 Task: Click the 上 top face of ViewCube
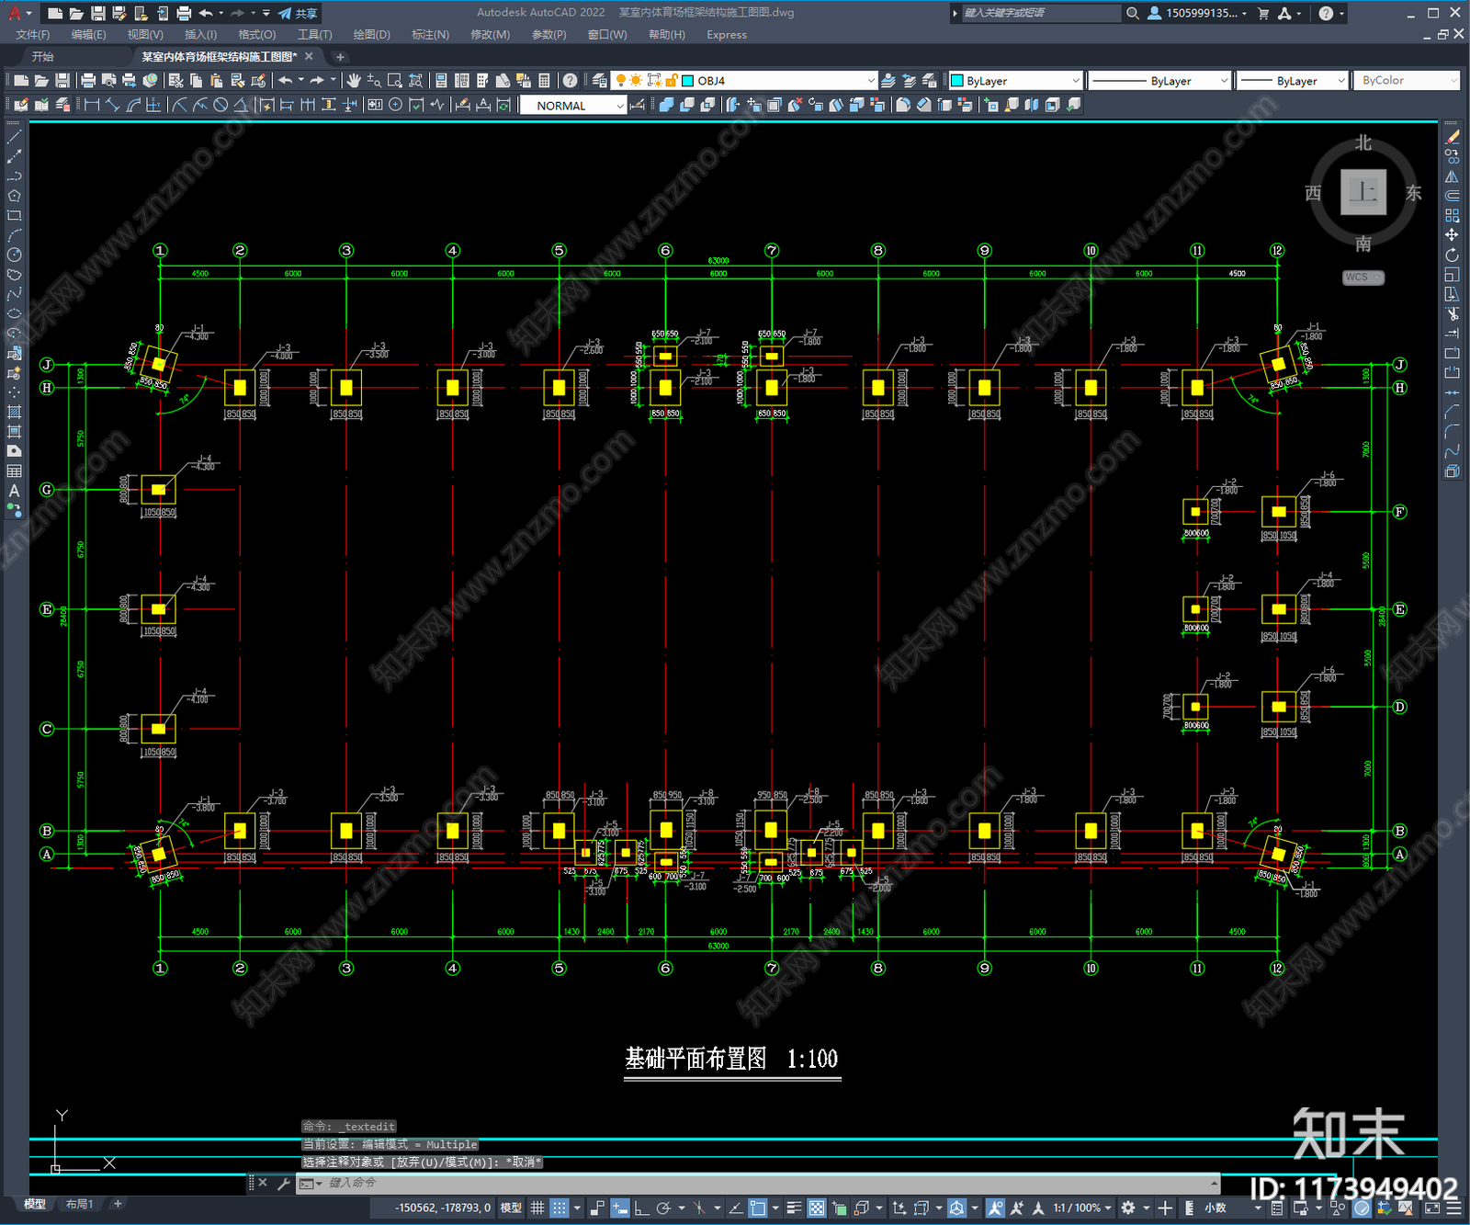pyautogui.click(x=1363, y=193)
